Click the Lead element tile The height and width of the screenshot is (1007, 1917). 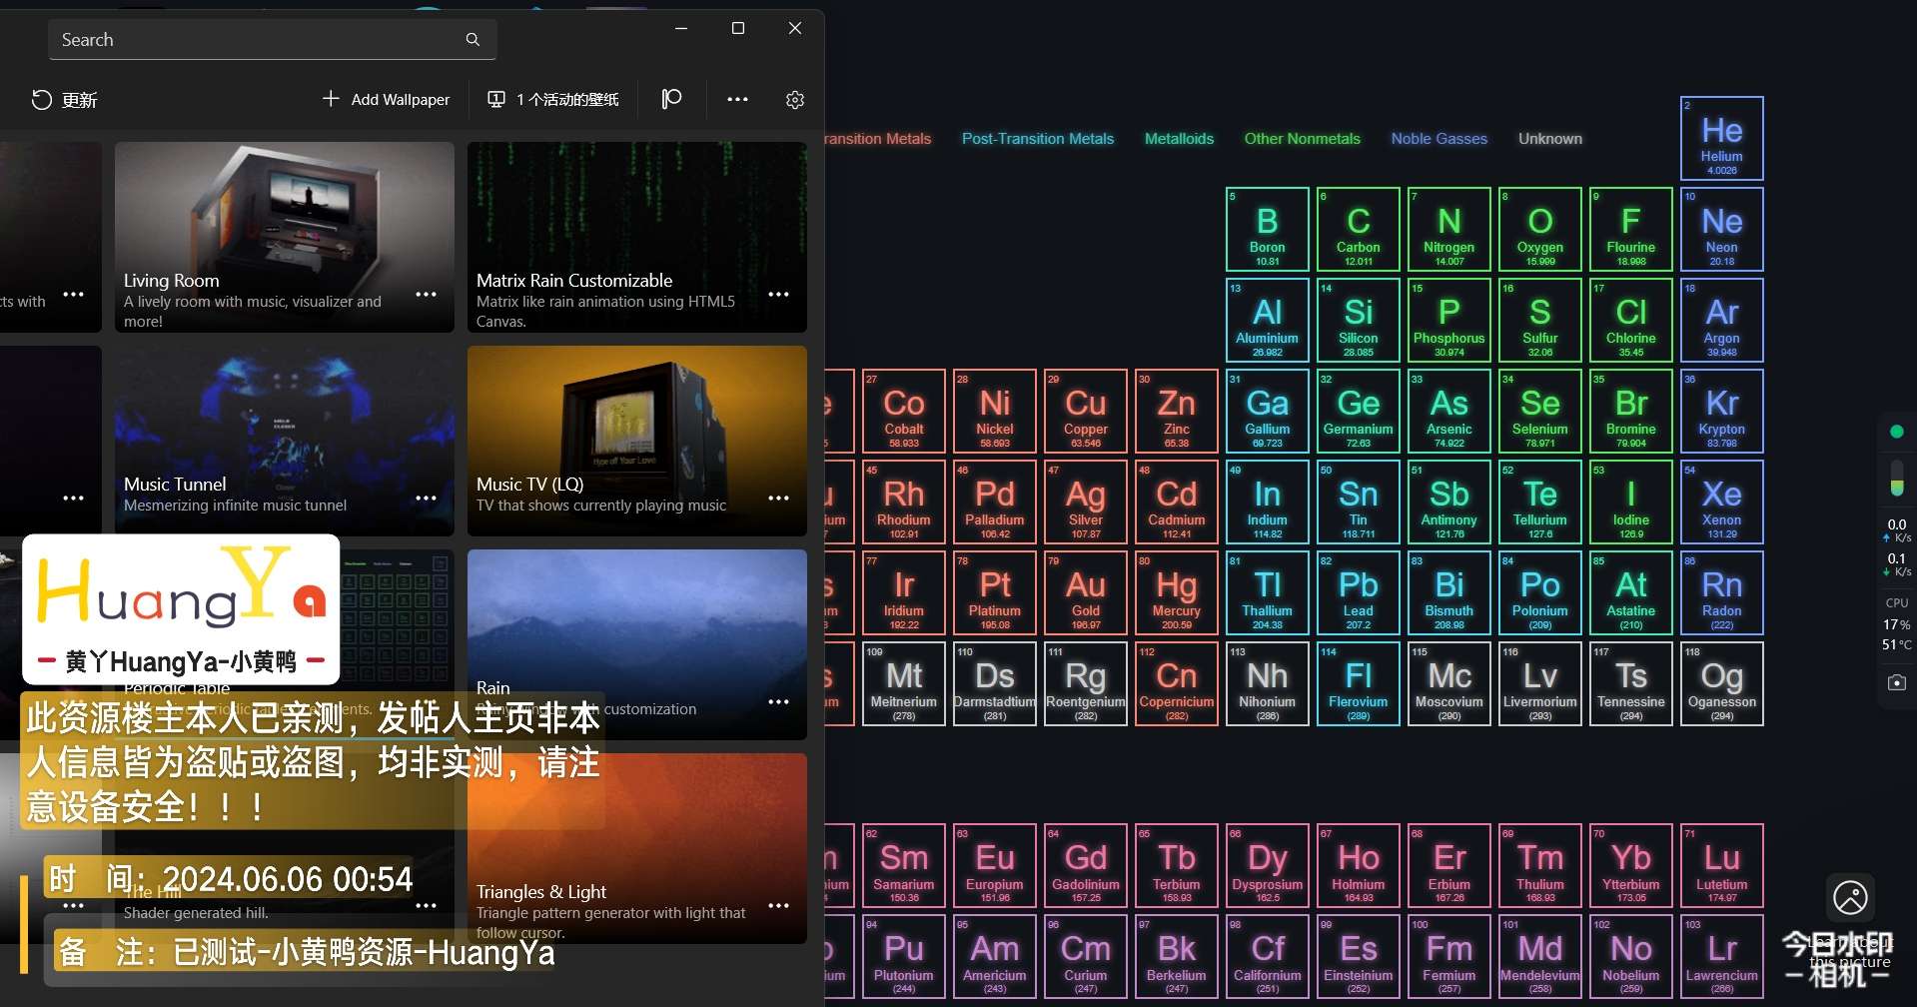1359,592
